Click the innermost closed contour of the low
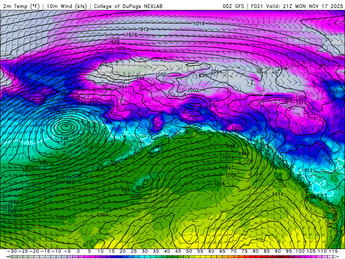This screenshot has width=345, height=259. coord(66,126)
